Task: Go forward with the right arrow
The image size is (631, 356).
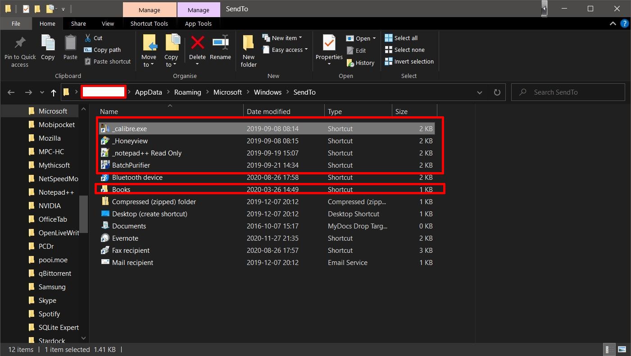Action: 28,92
